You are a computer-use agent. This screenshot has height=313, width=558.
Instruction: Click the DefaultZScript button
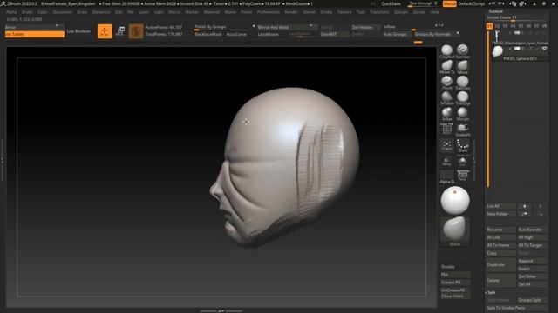click(472, 3)
